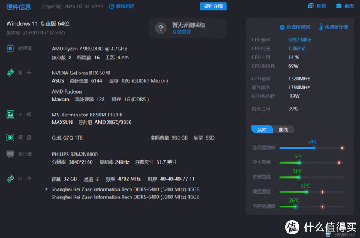Click the 显卡温度 slider at 32℃
This screenshot has width=360, height=238.
coord(299,162)
